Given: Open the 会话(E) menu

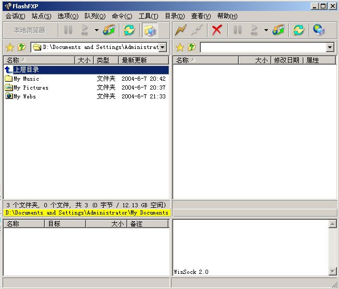Looking at the screenshot, I should tap(15, 16).
